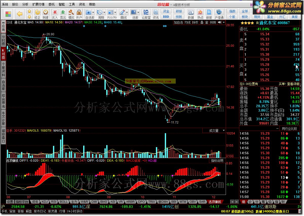Toggle the 叠 overlay option
Image resolution: width=304 pixels, height=216 pixels.
tap(202, 22)
